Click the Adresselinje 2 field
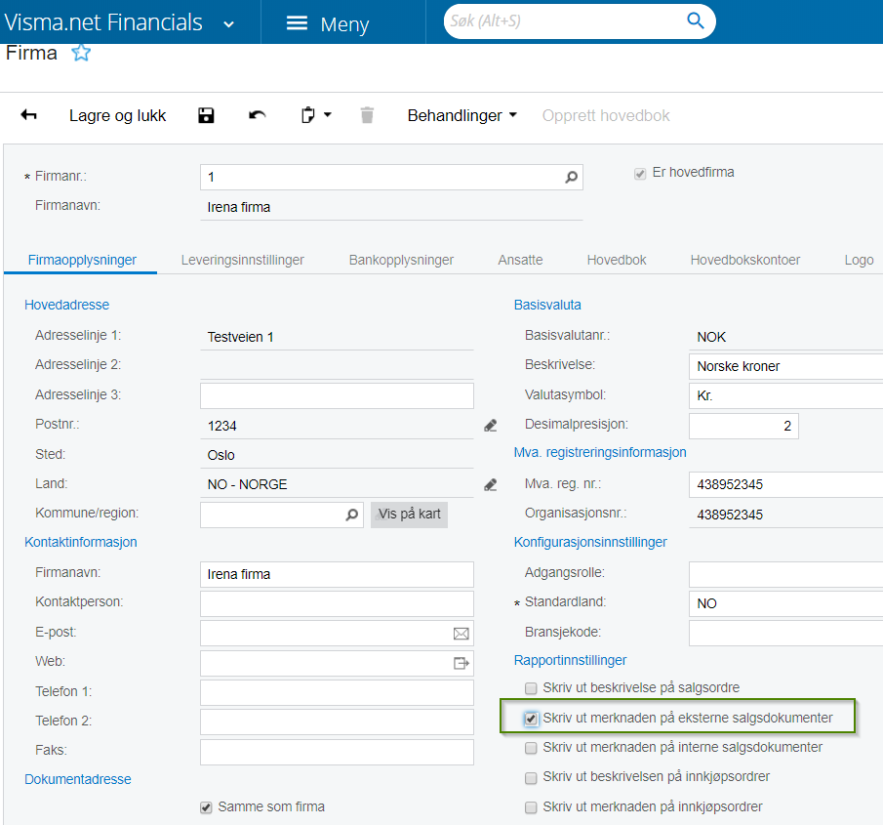The height and width of the screenshot is (825, 883). pos(337,366)
